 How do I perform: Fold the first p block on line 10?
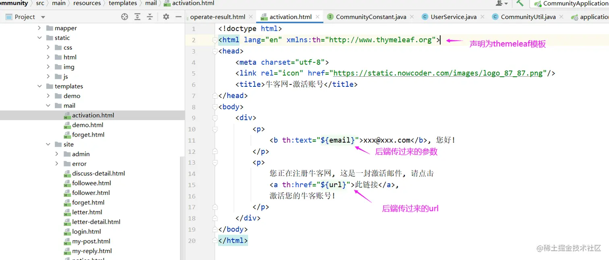(x=215, y=129)
